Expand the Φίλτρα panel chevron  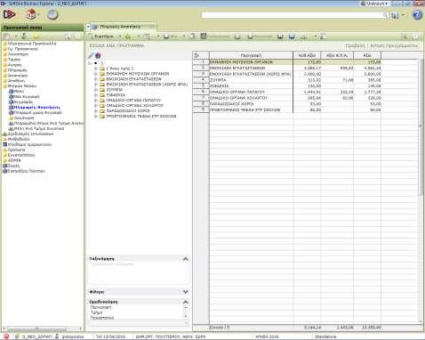[186, 292]
